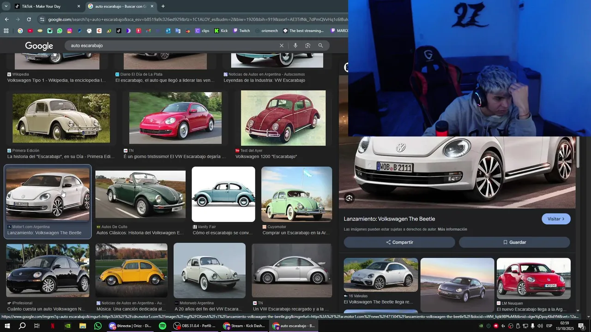
Task: Open Windows taskbar search
Action: (22, 326)
